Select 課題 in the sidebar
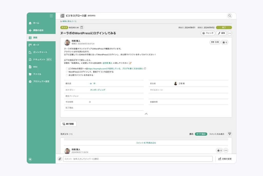The width and height of the screenshot is (263, 176). pos(41,38)
